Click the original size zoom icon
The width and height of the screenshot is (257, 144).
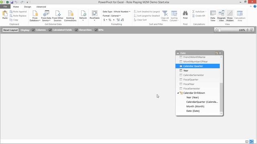[x=247, y=30]
